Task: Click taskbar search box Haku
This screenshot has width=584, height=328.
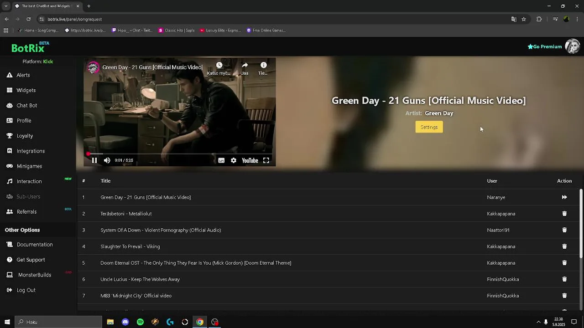Action: [58, 322]
